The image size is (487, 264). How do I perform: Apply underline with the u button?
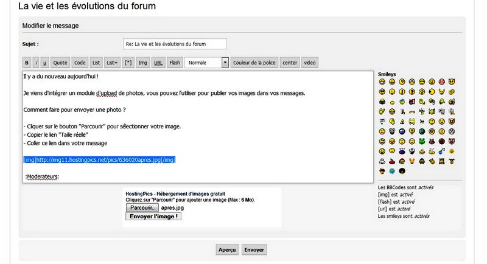click(44, 63)
